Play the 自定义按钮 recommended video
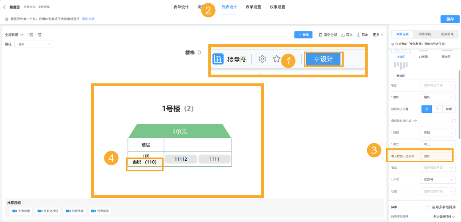 coord(48,211)
